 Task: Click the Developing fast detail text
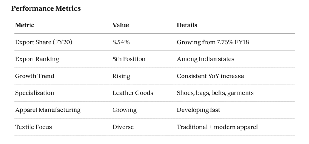(198, 110)
